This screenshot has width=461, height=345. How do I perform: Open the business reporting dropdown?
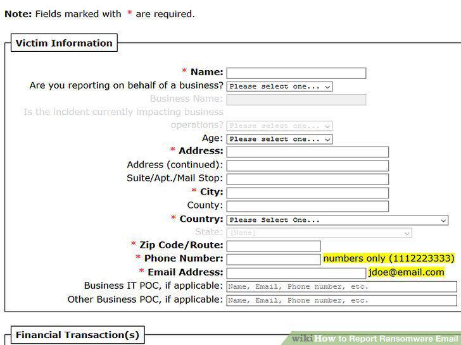tap(279, 87)
